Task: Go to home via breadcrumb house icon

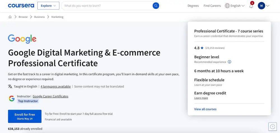Action: coord(10,17)
